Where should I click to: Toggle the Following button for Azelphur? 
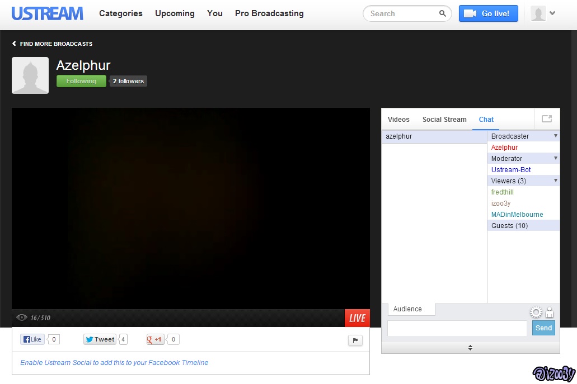(81, 81)
